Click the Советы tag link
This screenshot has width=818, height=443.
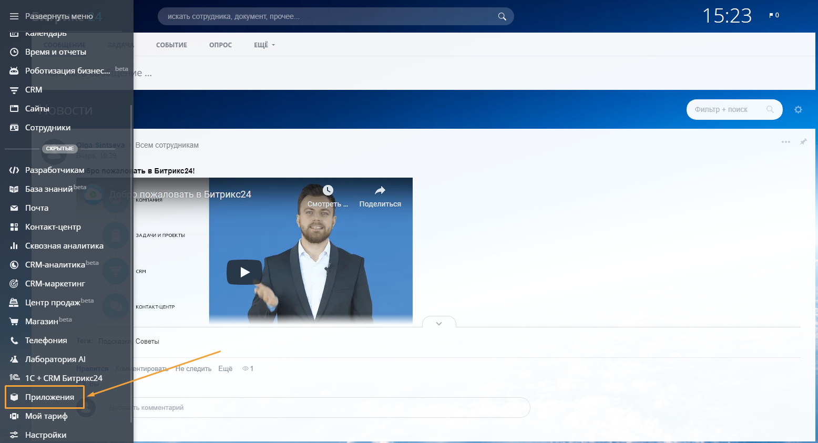(147, 342)
